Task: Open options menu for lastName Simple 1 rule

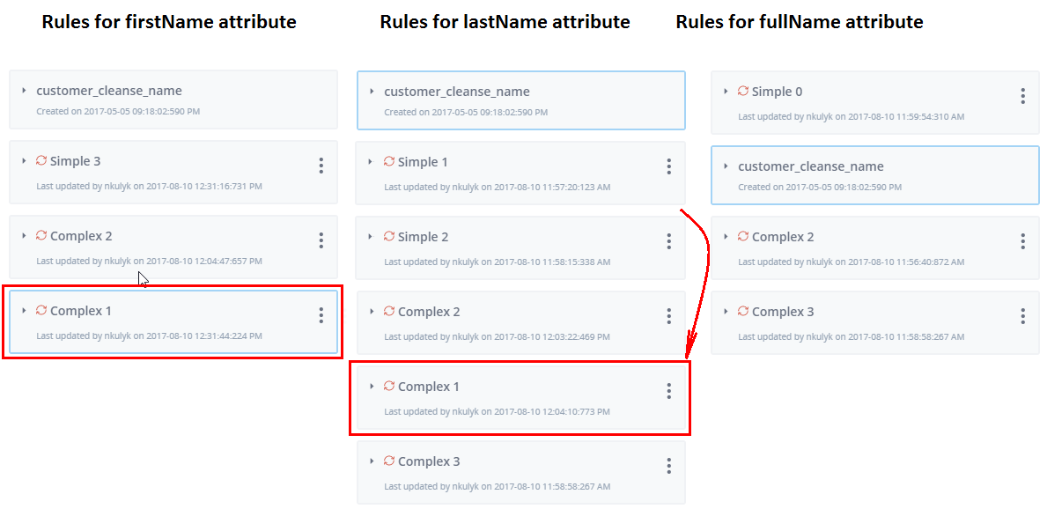Action: pyautogui.click(x=669, y=166)
